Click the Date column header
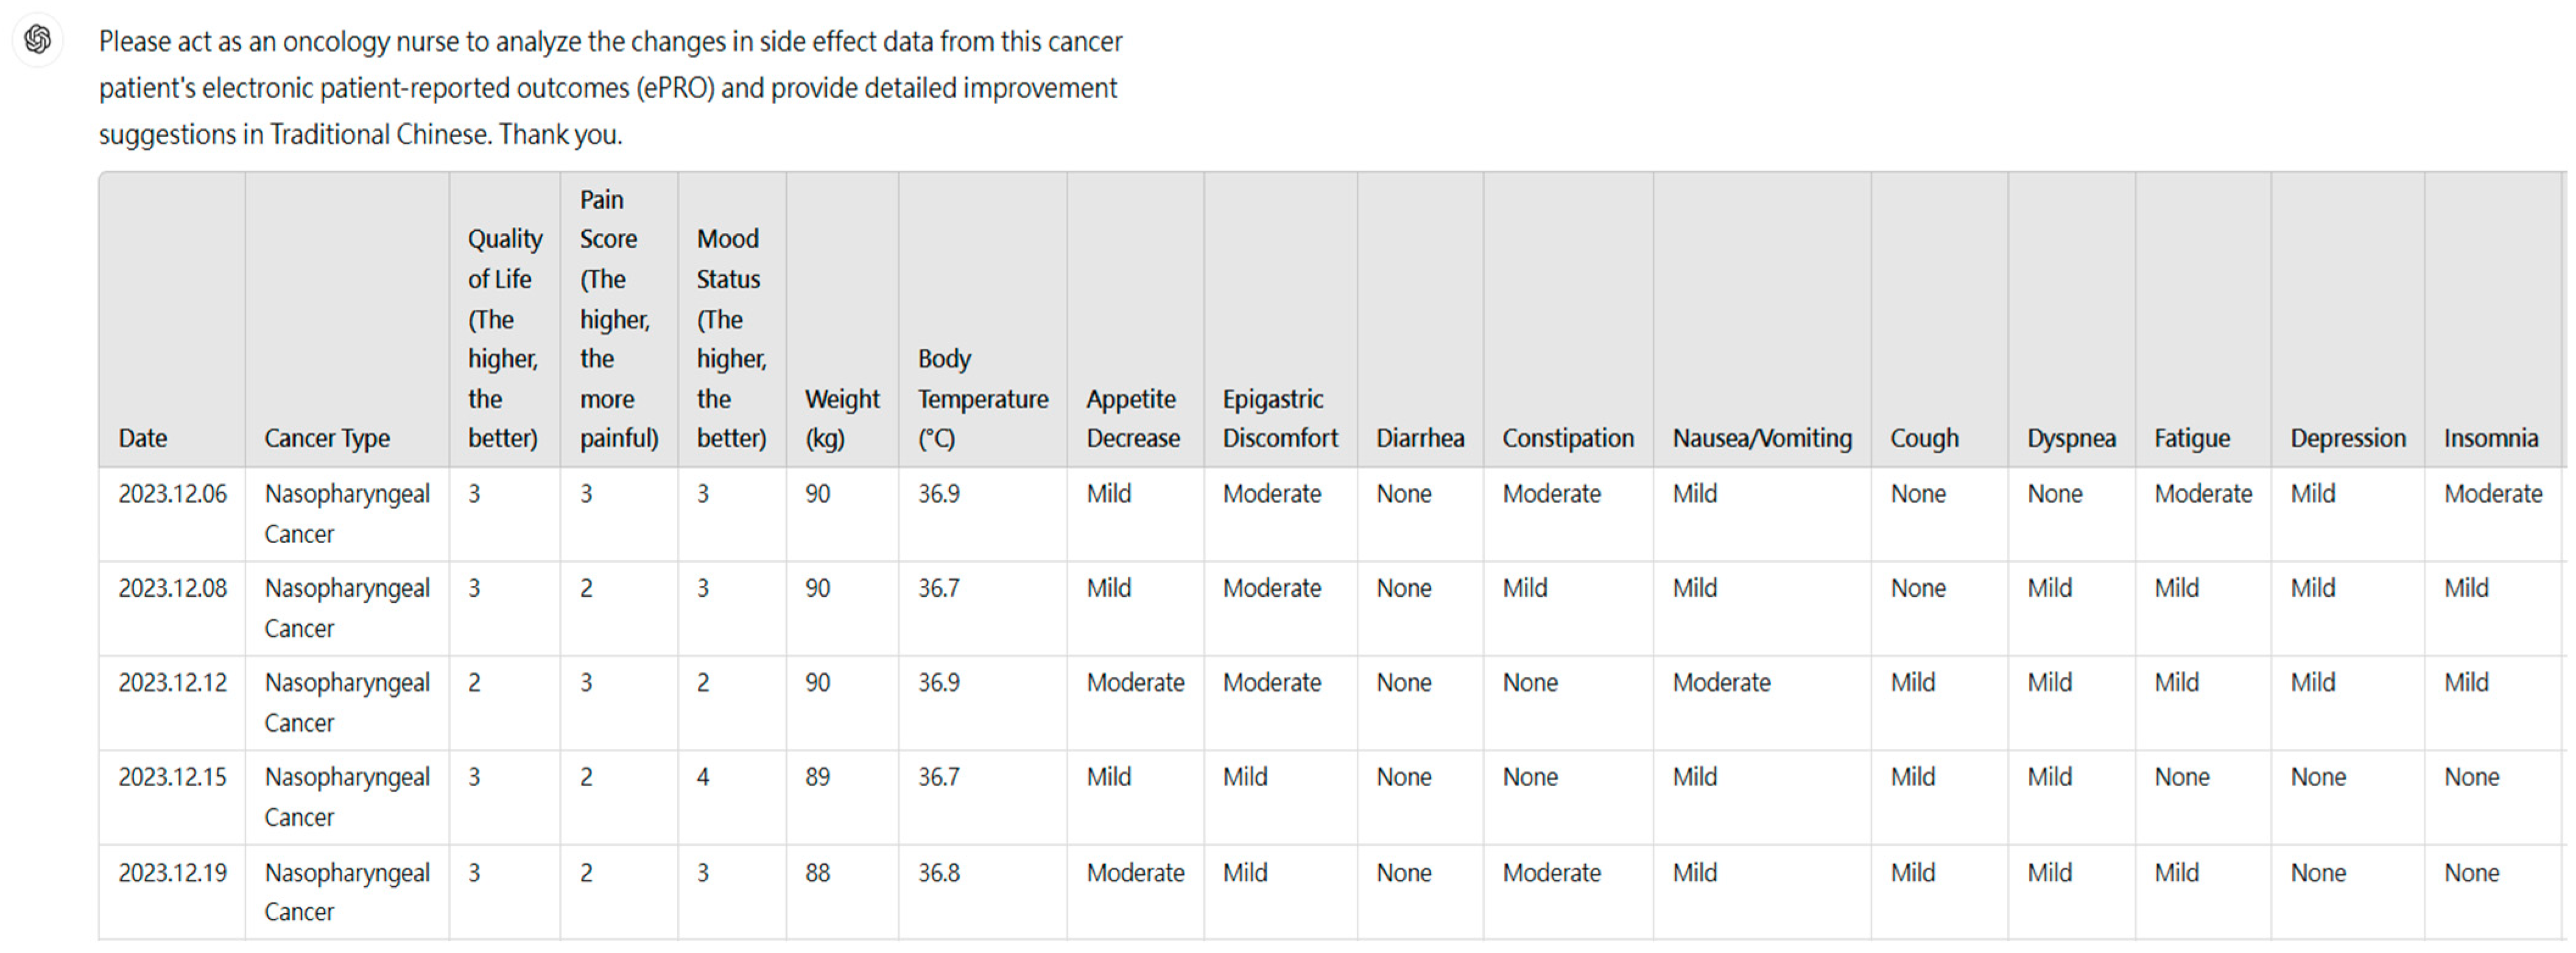The image size is (2576, 953). 143,438
